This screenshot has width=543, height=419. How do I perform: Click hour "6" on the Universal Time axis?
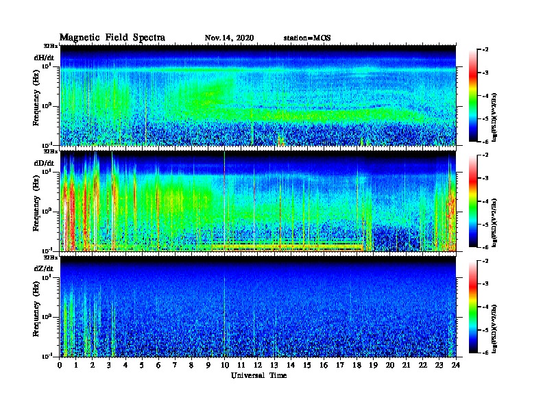(158, 365)
